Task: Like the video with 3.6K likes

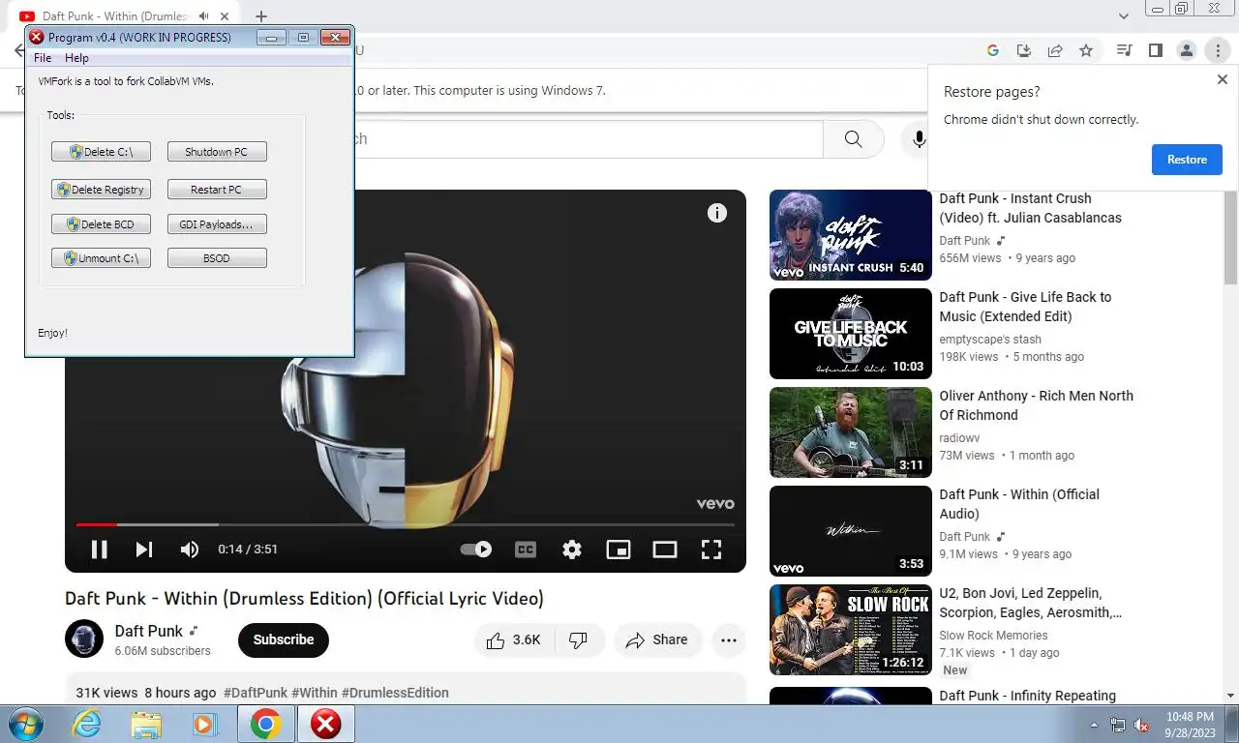Action: (x=514, y=639)
